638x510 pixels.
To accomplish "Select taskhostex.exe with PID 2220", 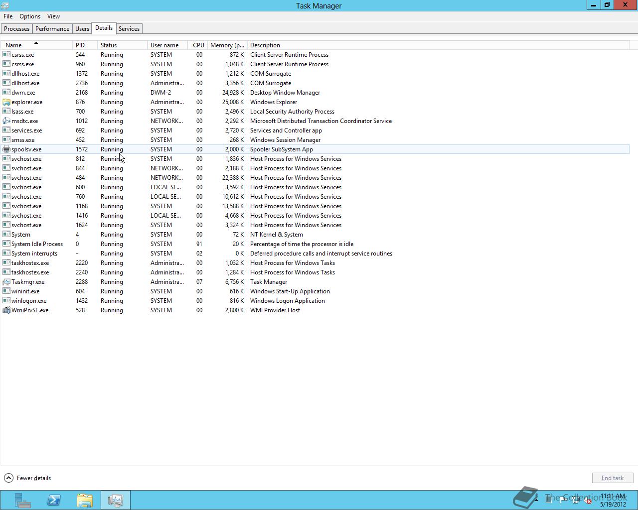I will tap(315, 263).
